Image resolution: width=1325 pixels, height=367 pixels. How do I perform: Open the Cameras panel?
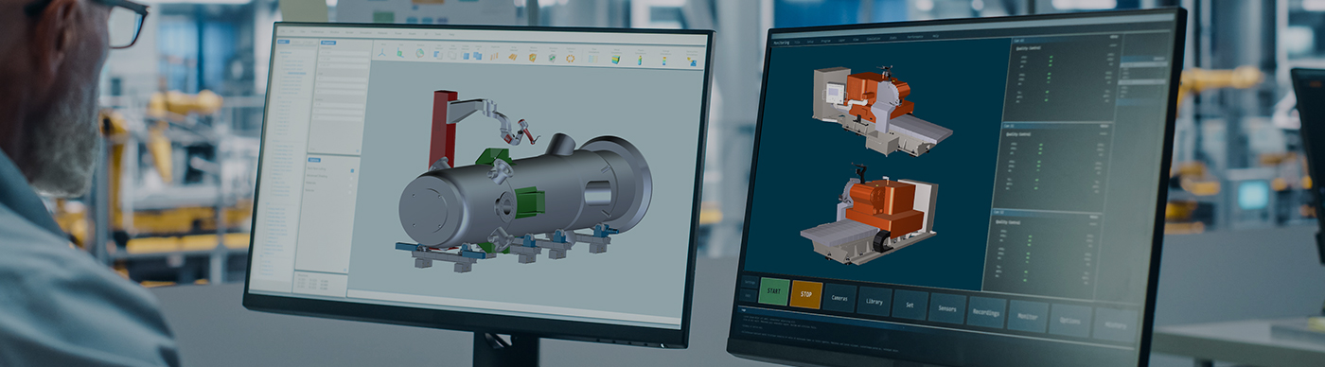click(x=839, y=298)
